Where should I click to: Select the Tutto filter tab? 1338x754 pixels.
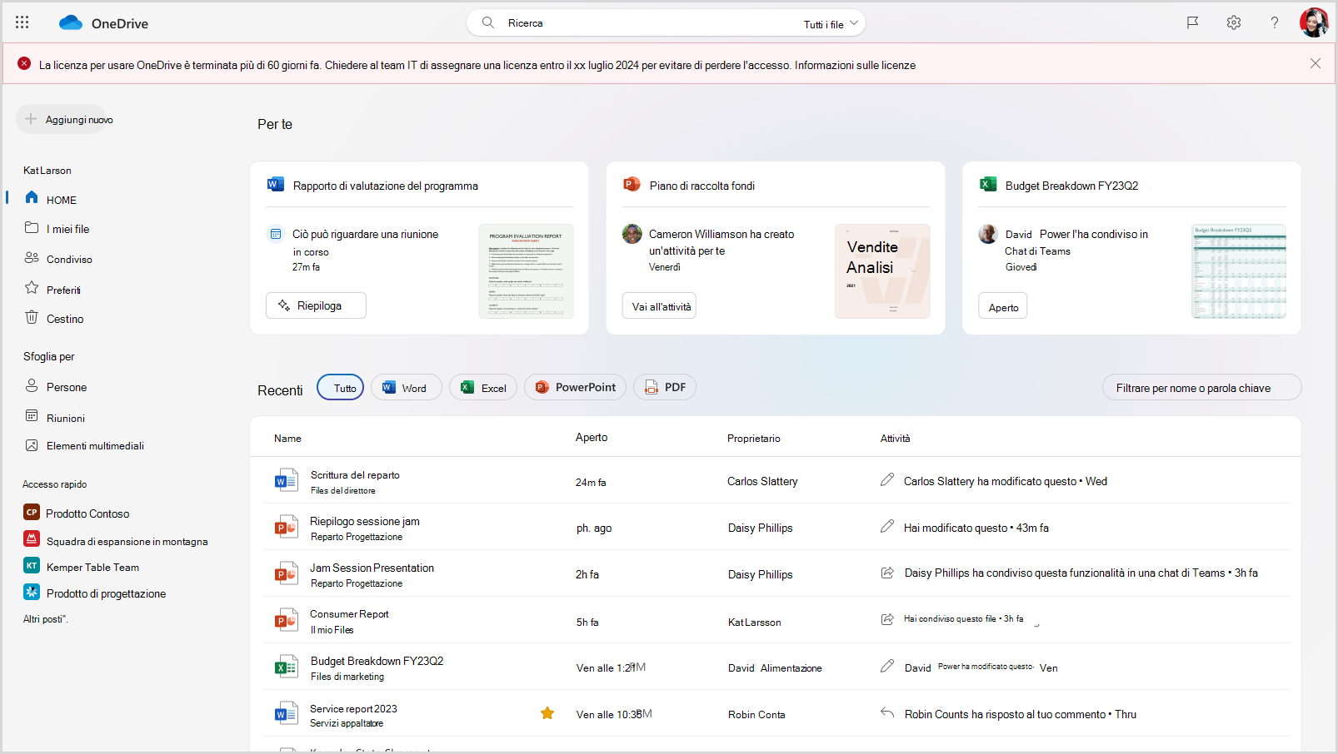coord(340,388)
